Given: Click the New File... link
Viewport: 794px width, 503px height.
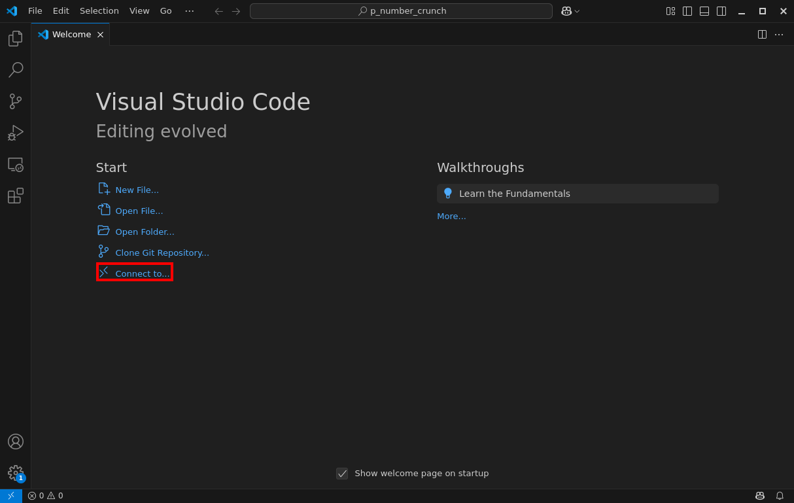Looking at the screenshot, I should tap(137, 190).
